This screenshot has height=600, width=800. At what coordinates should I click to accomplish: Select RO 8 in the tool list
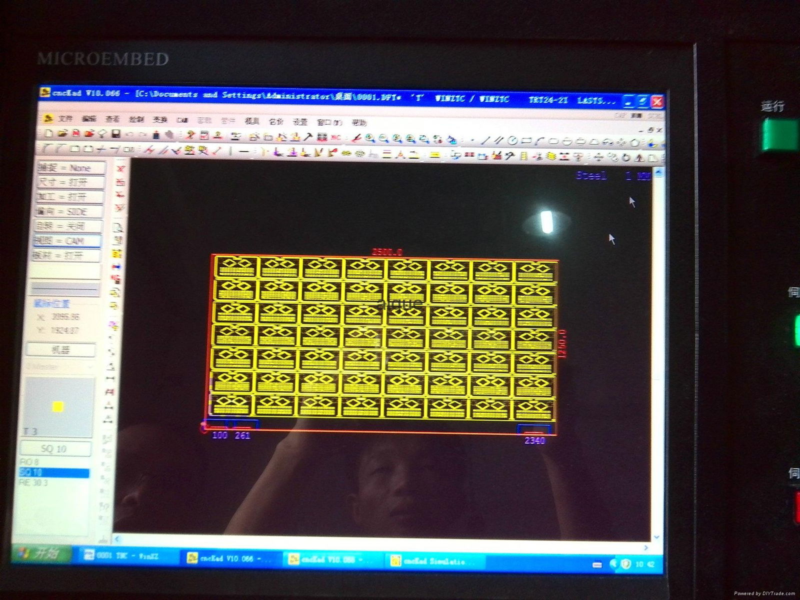[29, 462]
